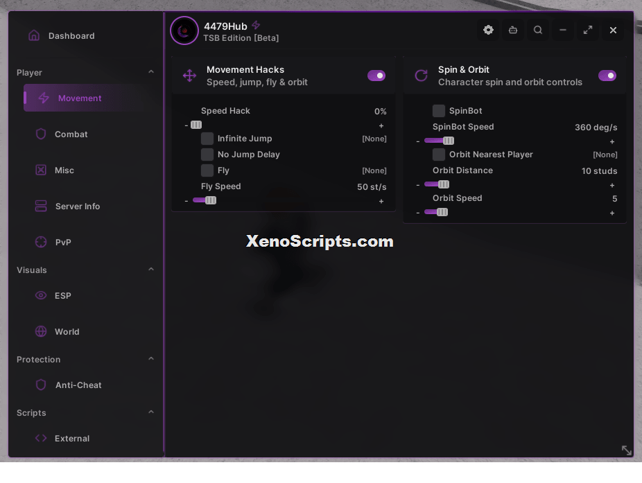
Task: Click the lightning bolt beside 4479Hub
Action: click(x=256, y=26)
